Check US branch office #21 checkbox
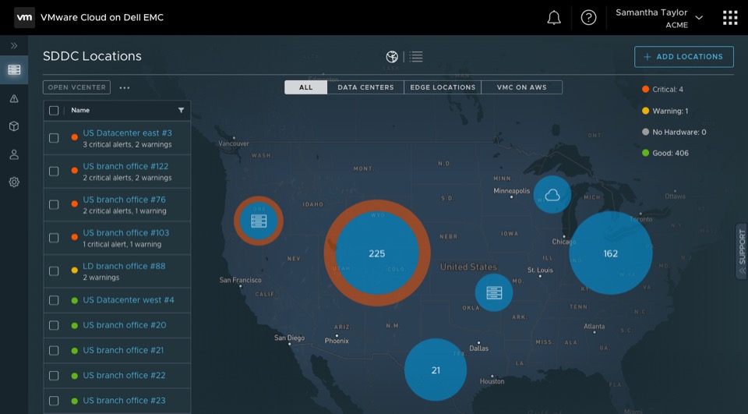748x414 pixels. coord(54,351)
